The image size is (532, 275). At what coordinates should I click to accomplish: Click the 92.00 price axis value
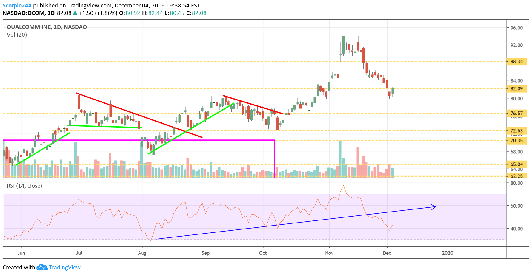tap(517, 45)
